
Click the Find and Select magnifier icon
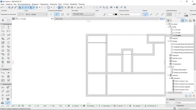coord(81,7)
